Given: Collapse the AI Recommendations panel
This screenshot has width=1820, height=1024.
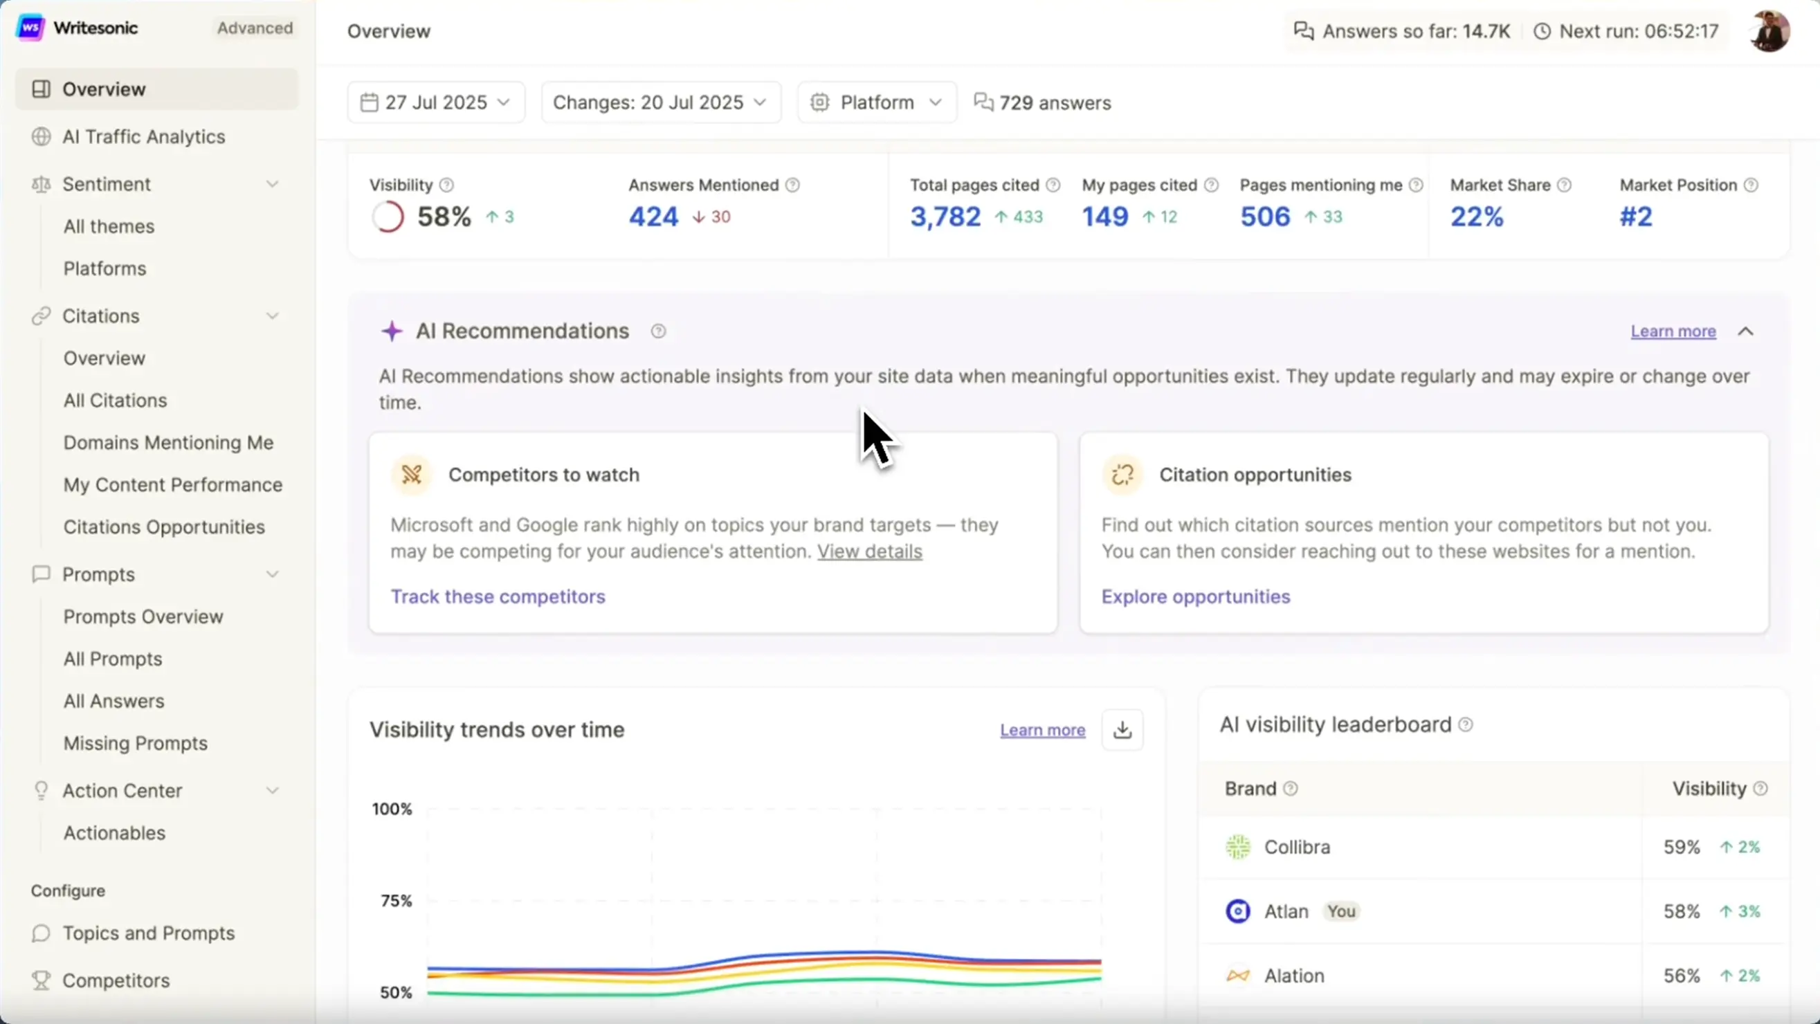Looking at the screenshot, I should (x=1746, y=331).
